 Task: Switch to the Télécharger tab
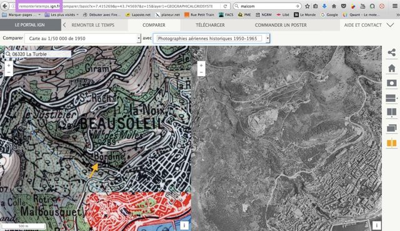tap(210, 25)
